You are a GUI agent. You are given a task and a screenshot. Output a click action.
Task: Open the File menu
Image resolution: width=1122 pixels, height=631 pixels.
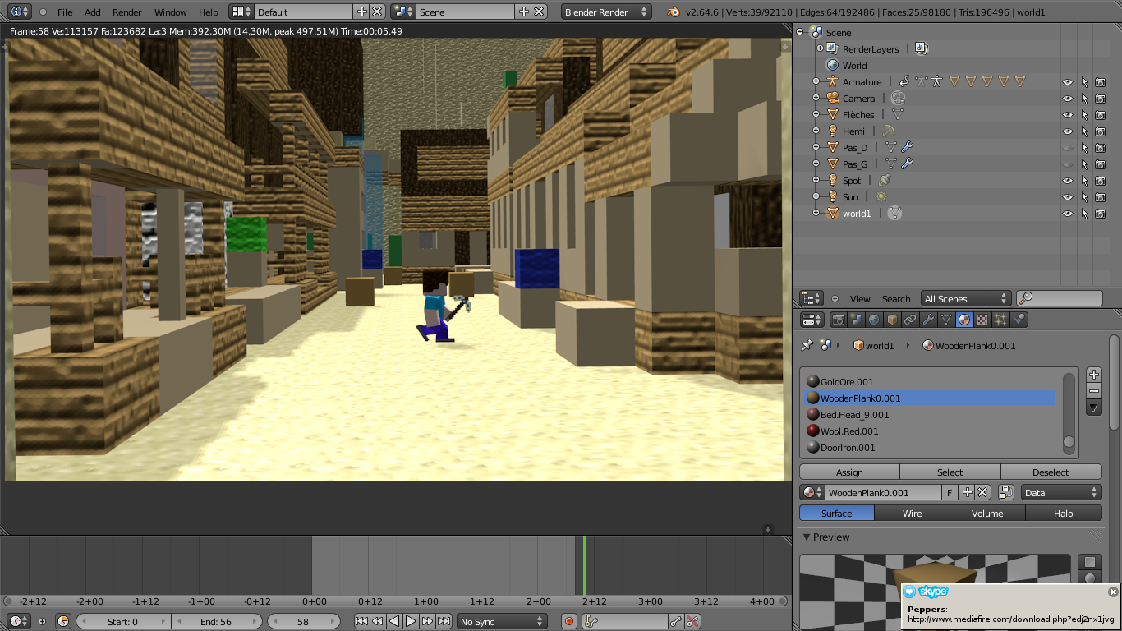coord(65,12)
